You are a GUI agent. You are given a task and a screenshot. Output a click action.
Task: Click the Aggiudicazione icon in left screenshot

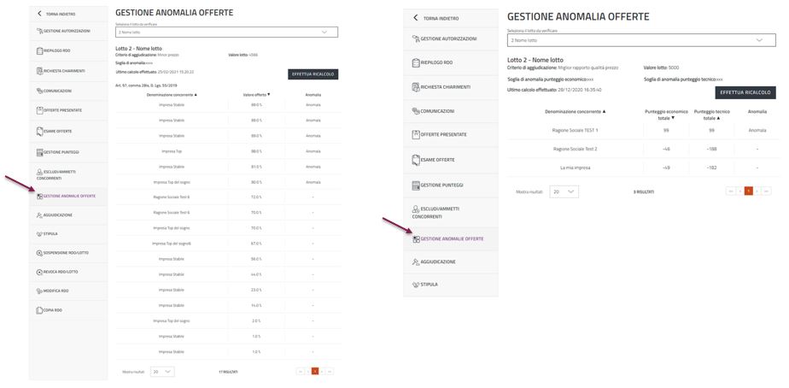pyautogui.click(x=39, y=215)
